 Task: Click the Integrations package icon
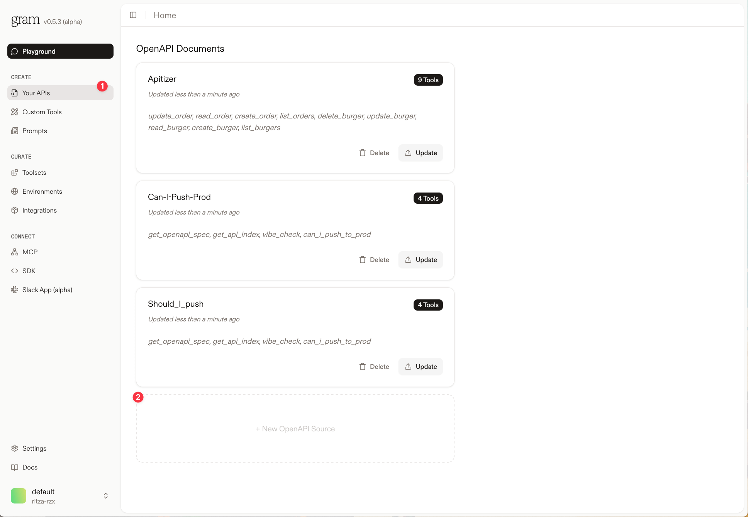point(15,210)
